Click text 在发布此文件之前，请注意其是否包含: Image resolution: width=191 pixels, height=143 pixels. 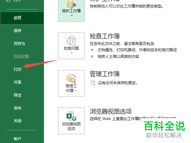tap(122, 44)
